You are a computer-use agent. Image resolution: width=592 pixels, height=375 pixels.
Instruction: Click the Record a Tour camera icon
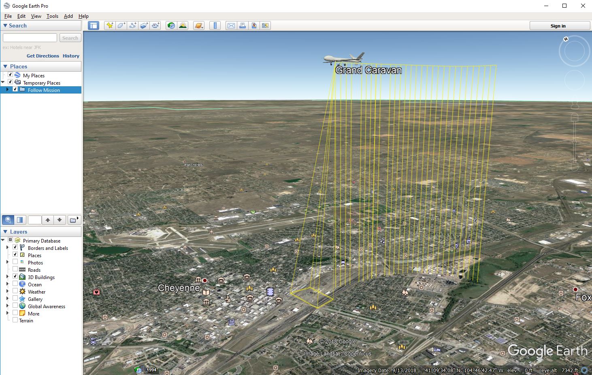pos(155,26)
